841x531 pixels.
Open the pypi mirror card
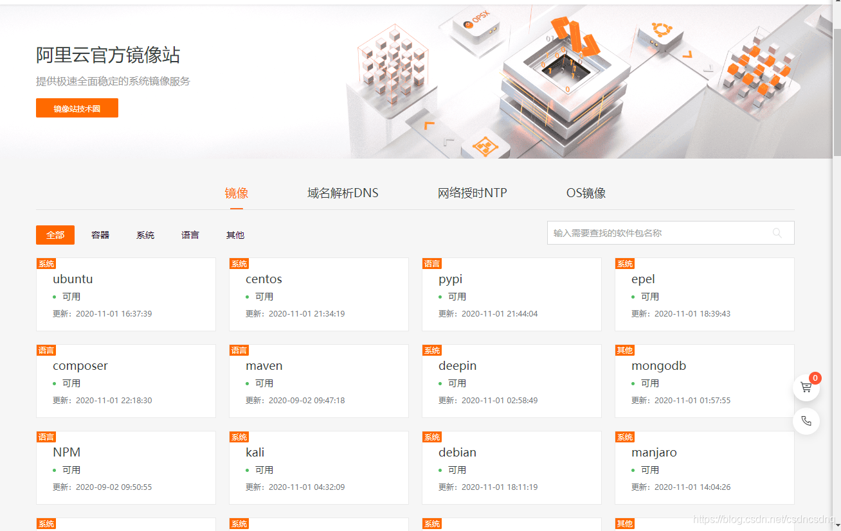point(512,295)
